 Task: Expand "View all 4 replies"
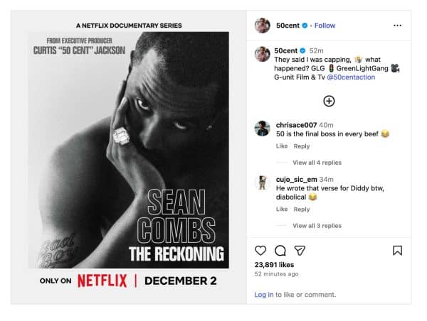317,163
